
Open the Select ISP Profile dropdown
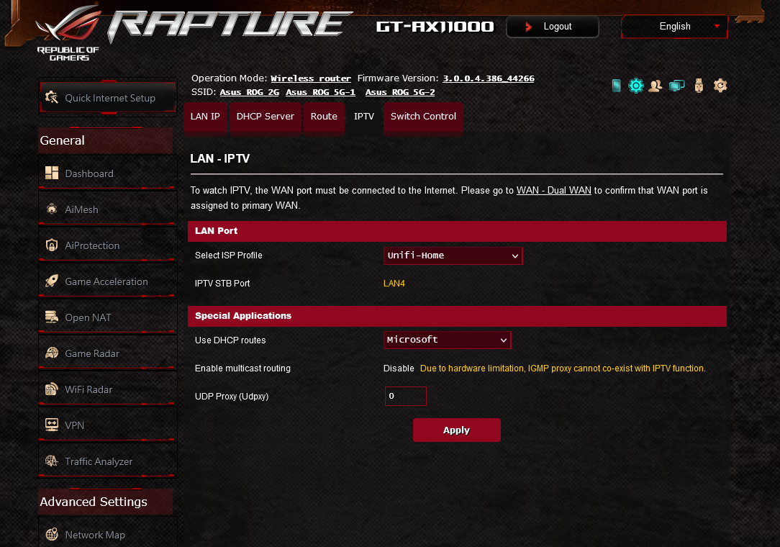click(x=453, y=256)
